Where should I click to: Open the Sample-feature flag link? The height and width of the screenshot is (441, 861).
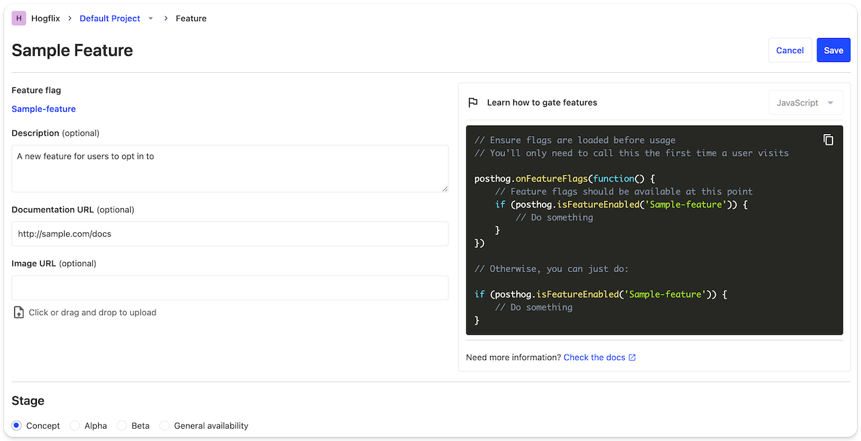point(44,109)
